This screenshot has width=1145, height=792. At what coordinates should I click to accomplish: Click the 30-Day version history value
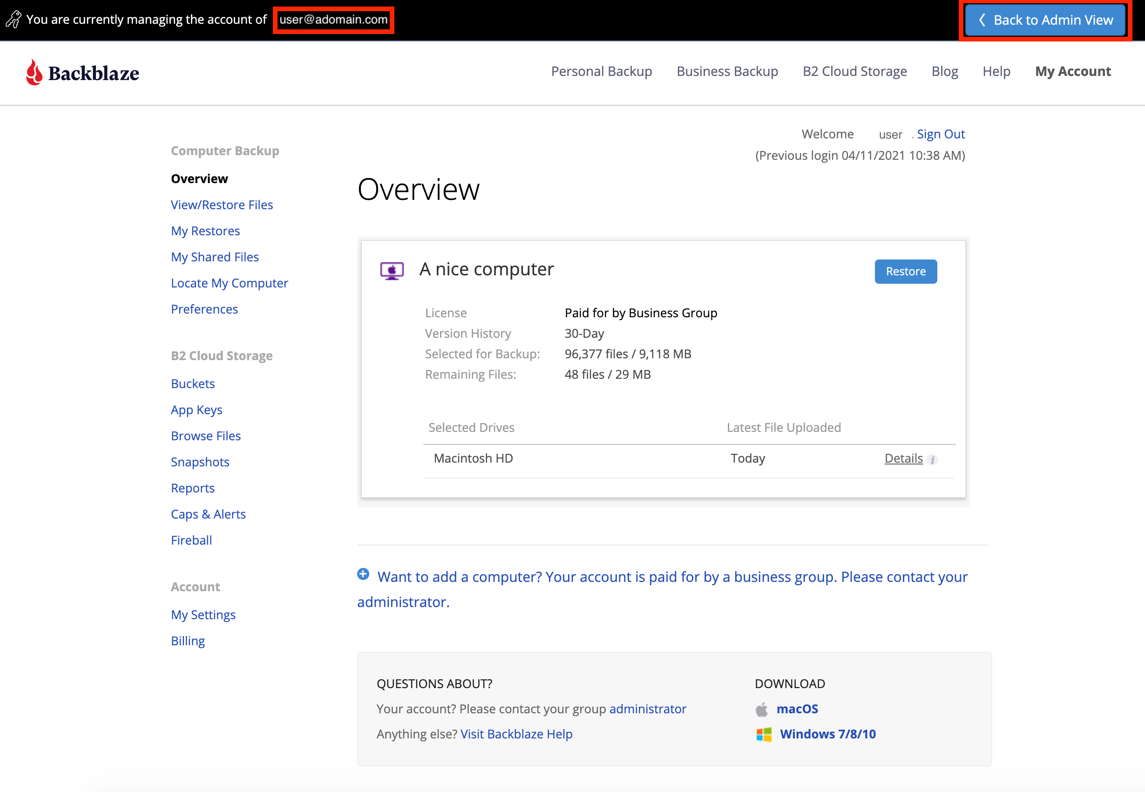(x=584, y=334)
